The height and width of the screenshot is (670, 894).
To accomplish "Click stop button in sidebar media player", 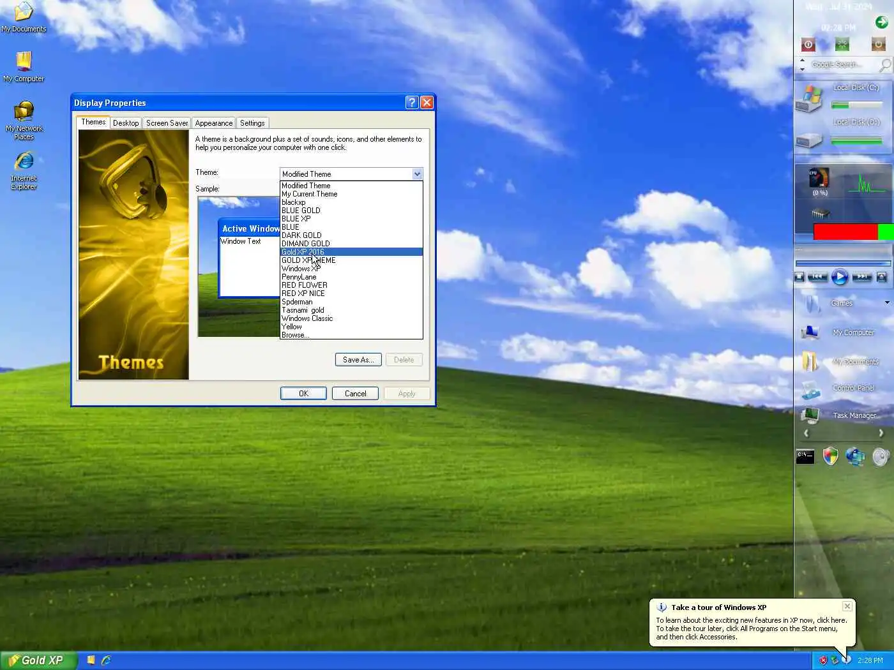I will coord(799,277).
